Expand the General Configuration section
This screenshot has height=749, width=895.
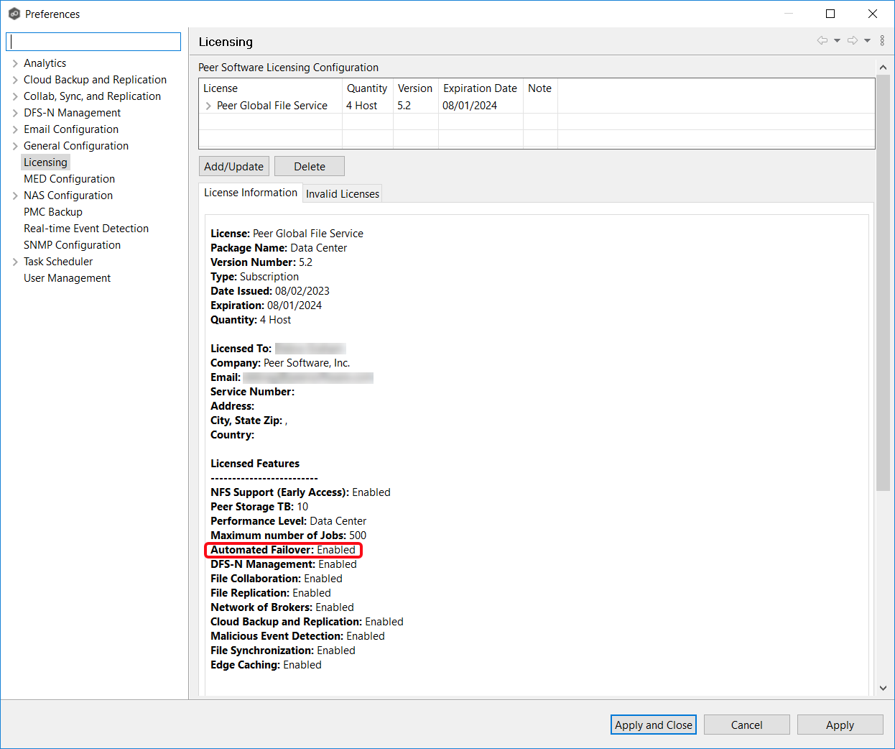(14, 145)
